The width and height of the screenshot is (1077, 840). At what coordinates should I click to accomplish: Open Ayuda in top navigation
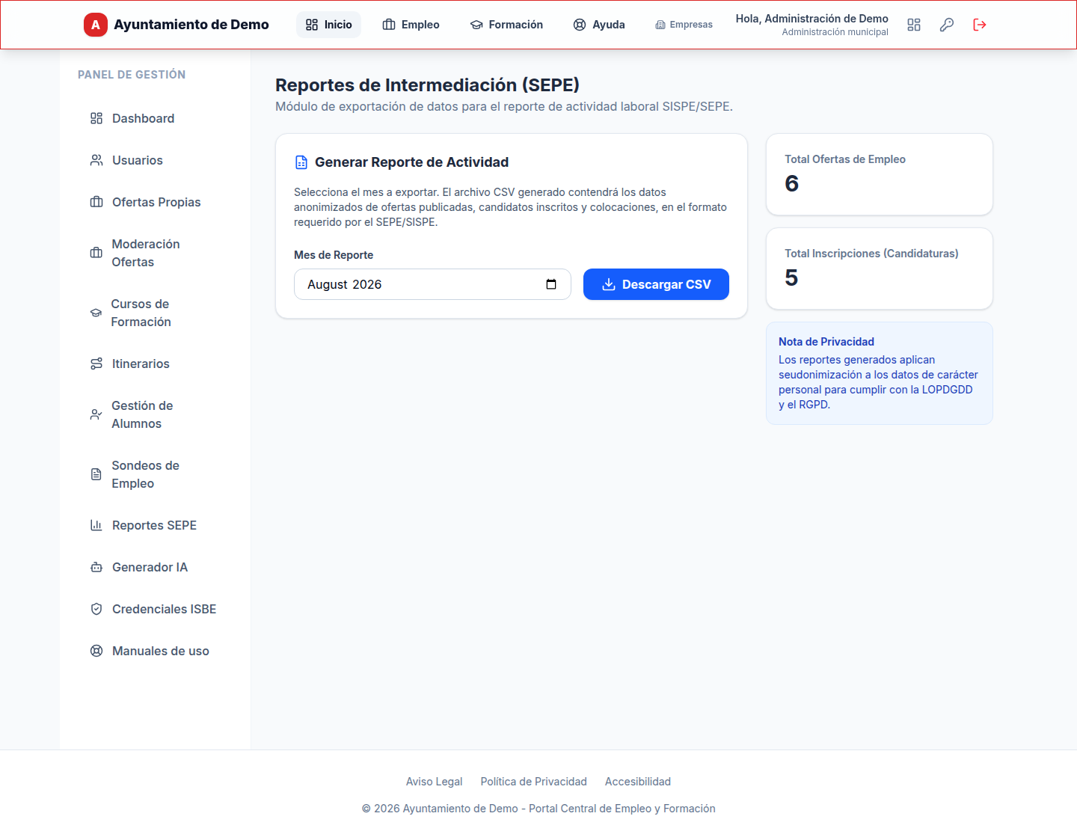pos(599,25)
